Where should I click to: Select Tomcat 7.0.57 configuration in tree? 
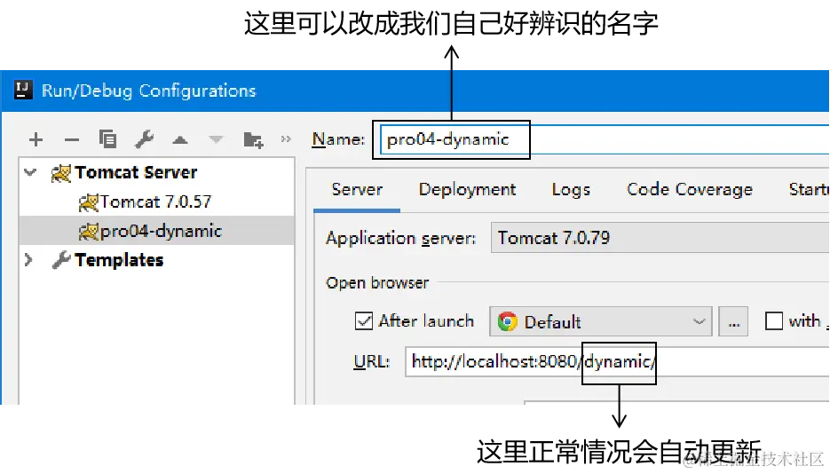pos(155,201)
